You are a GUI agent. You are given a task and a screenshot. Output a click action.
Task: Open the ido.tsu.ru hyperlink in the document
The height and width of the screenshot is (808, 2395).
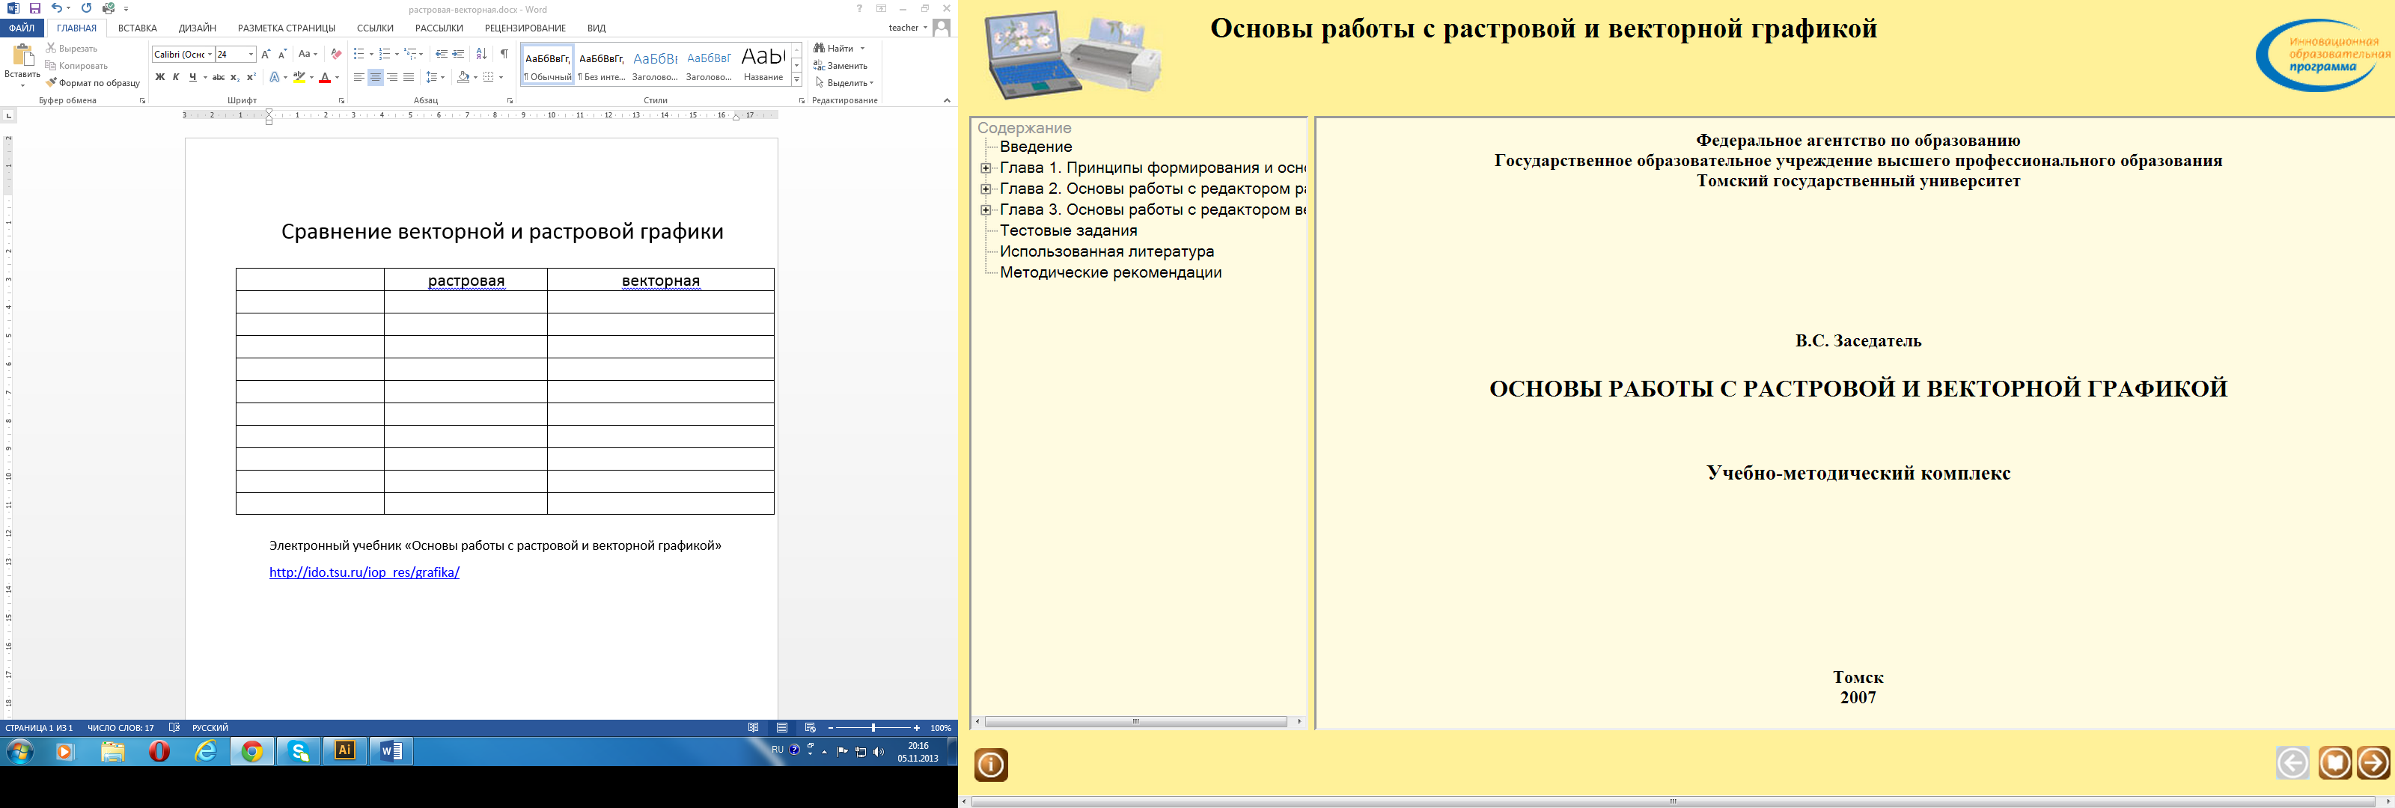click(364, 573)
